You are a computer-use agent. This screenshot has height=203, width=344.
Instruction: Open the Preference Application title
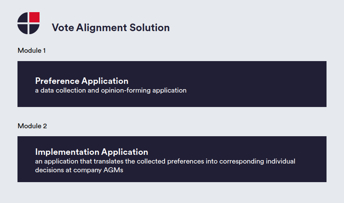click(82, 81)
